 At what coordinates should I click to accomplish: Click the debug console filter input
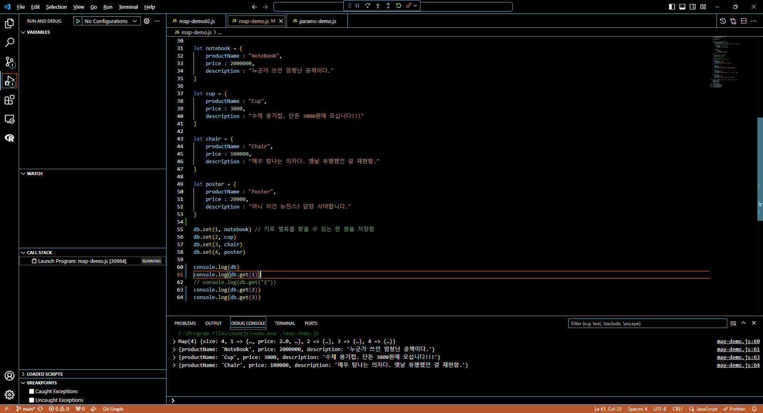(x=647, y=324)
